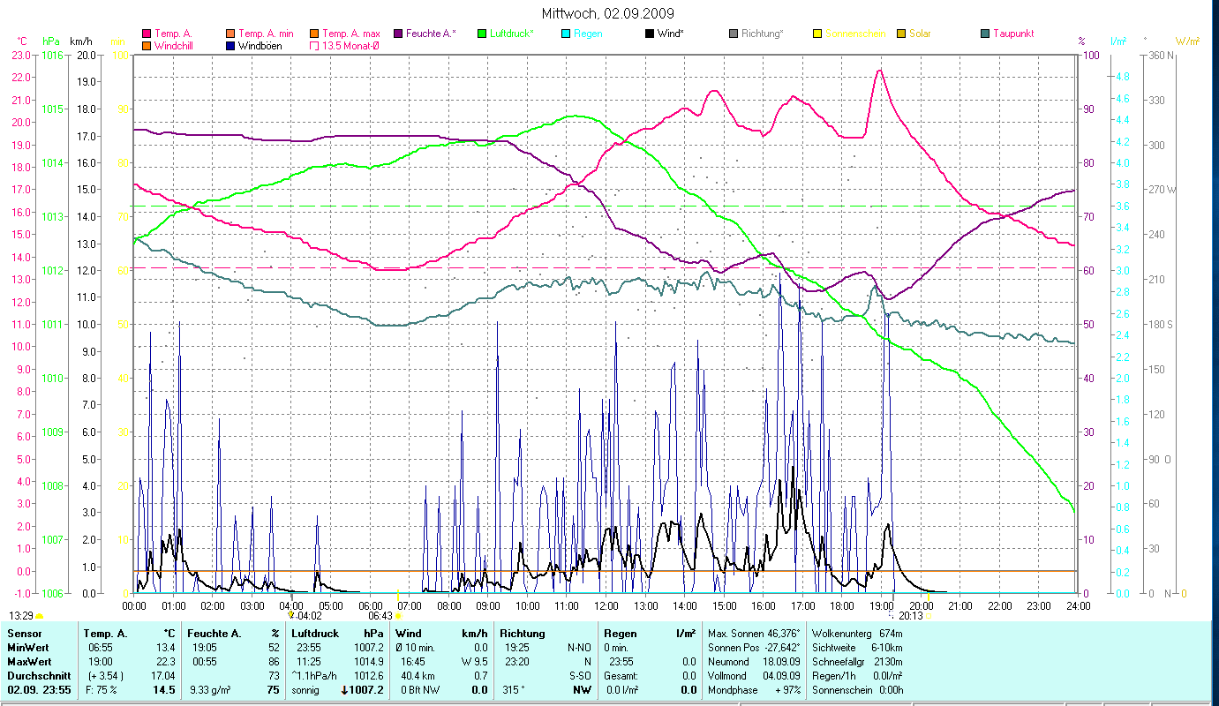Click the orange Windchill legend swatch
The width and height of the screenshot is (1219, 706).
[147, 45]
